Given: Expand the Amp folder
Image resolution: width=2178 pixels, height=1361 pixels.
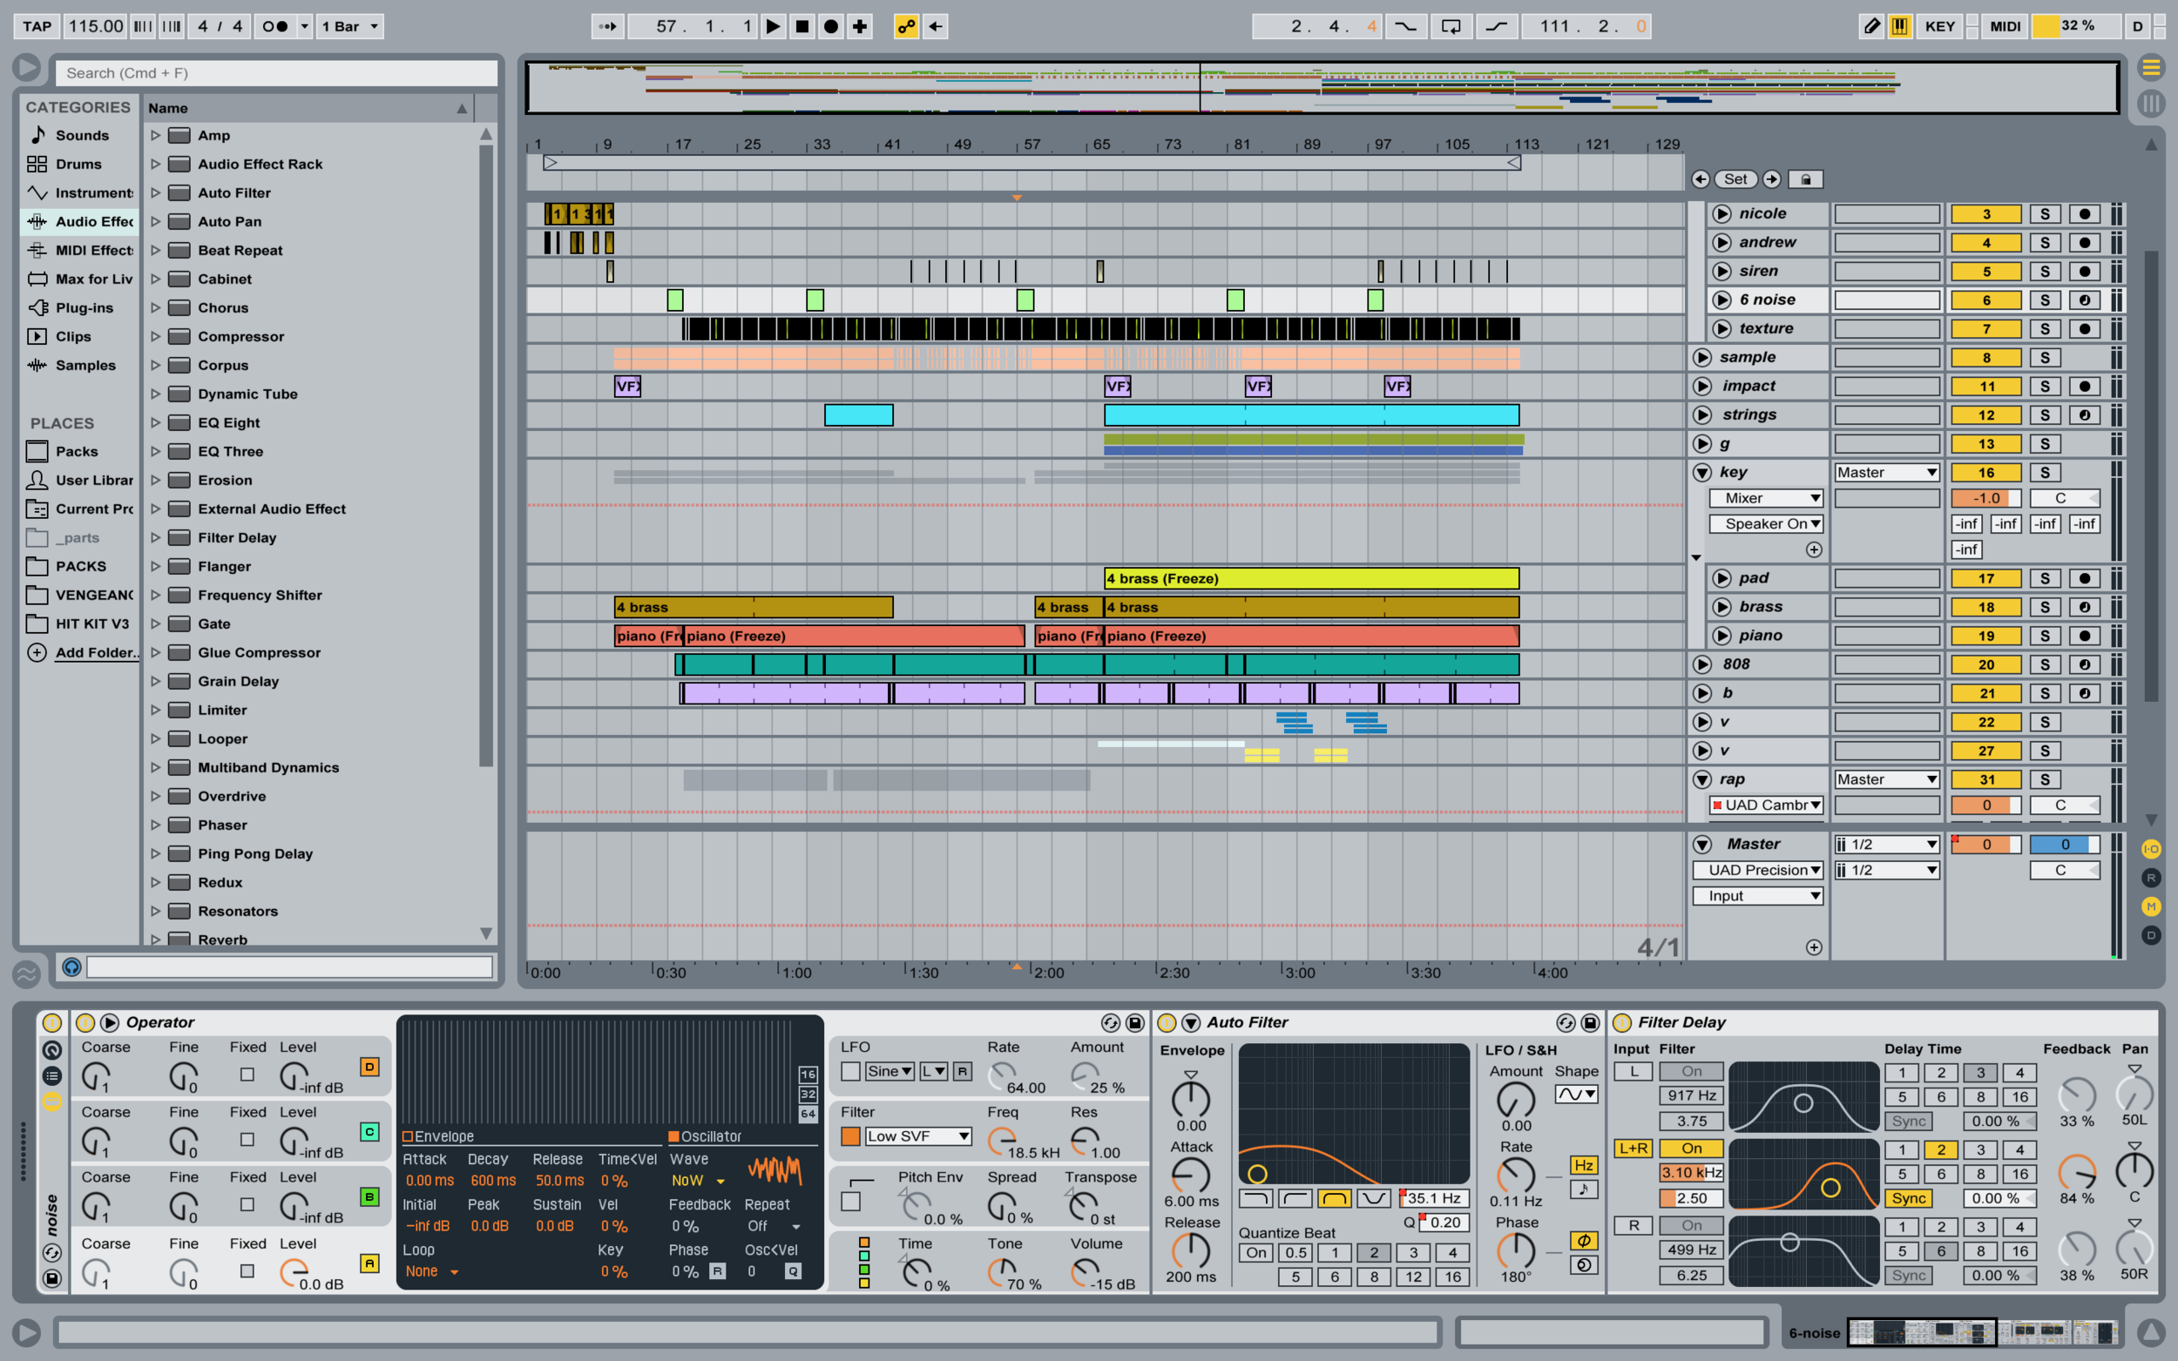Looking at the screenshot, I should 155,135.
